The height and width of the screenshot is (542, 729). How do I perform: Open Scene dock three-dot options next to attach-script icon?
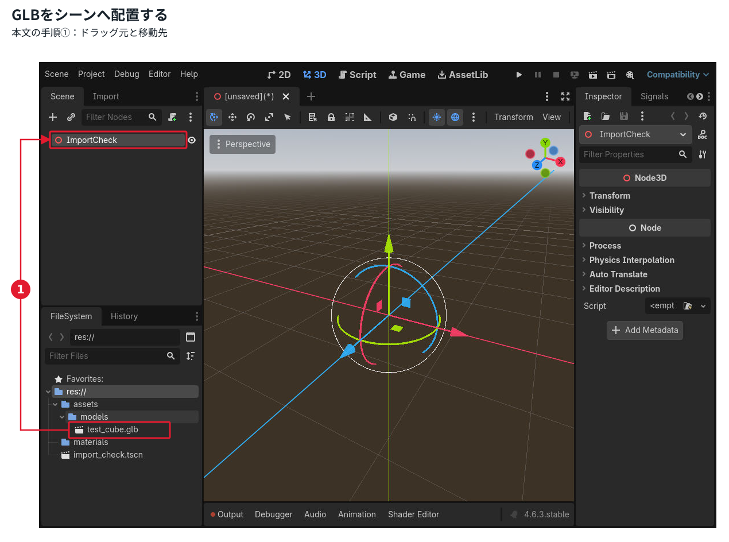[x=191, y=117]
